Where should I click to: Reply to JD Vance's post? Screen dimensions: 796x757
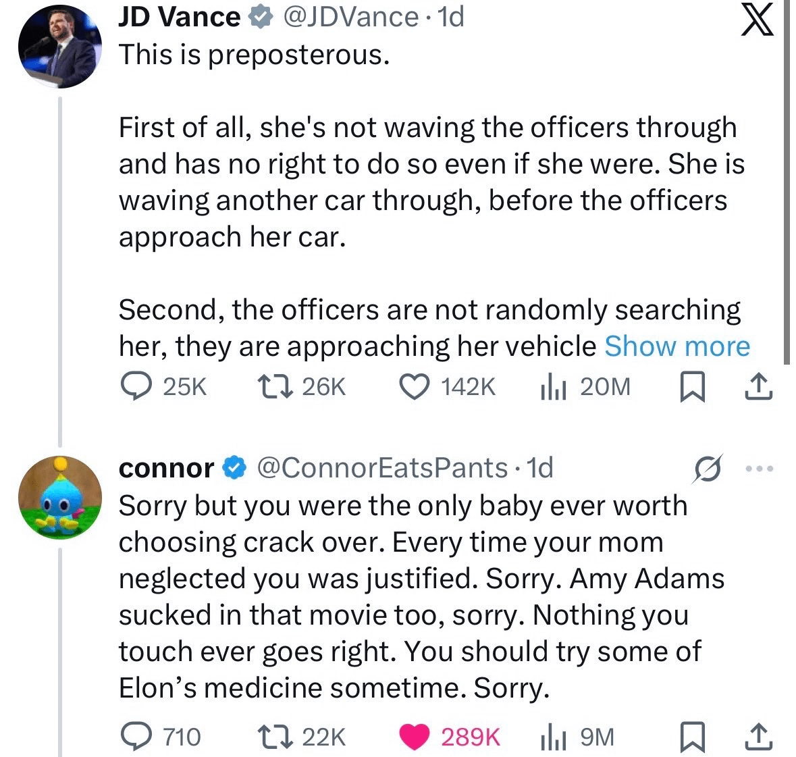tap(136, 387)
